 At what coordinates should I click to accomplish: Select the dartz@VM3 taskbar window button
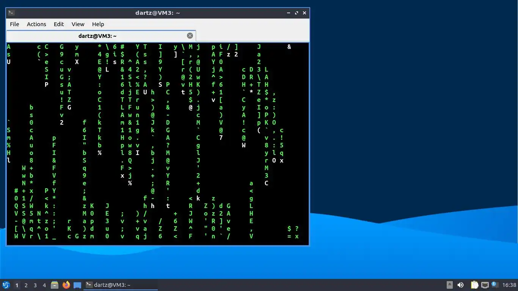click(121, 285)
